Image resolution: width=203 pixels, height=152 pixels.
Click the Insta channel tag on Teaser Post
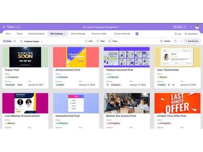20,85
